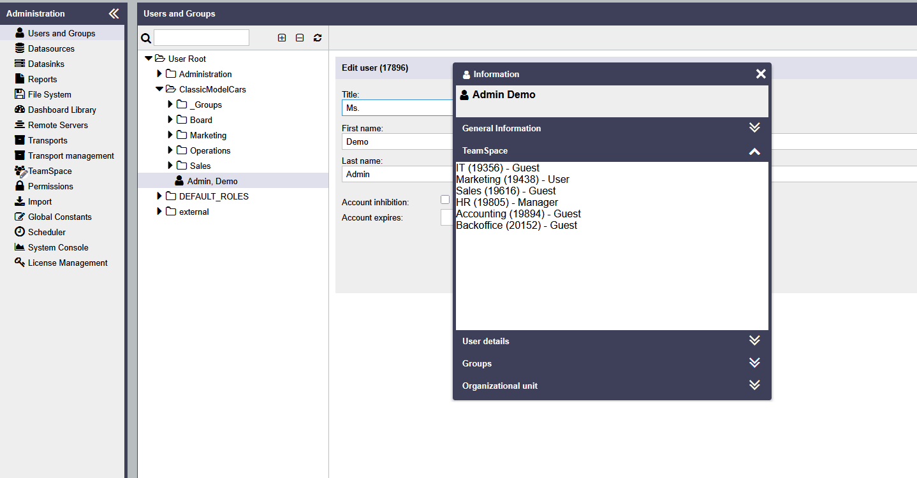Click the 'HR (19805) - Manager' entry

pyautogui.click(x=507, y=202)
